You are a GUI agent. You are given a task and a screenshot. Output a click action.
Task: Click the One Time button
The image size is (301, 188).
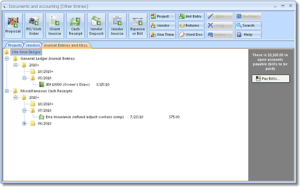[162, 34]
